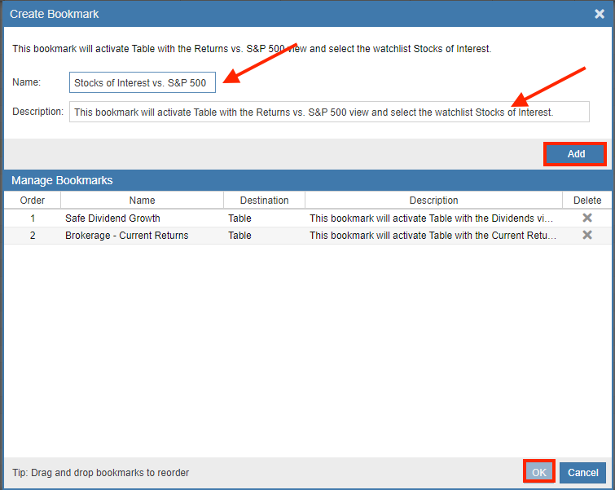The width and height of the screenshot is (615, 490).
Task: Delete the Brokerage - Current Returns bookmark
Action: [x=587, y=235]
